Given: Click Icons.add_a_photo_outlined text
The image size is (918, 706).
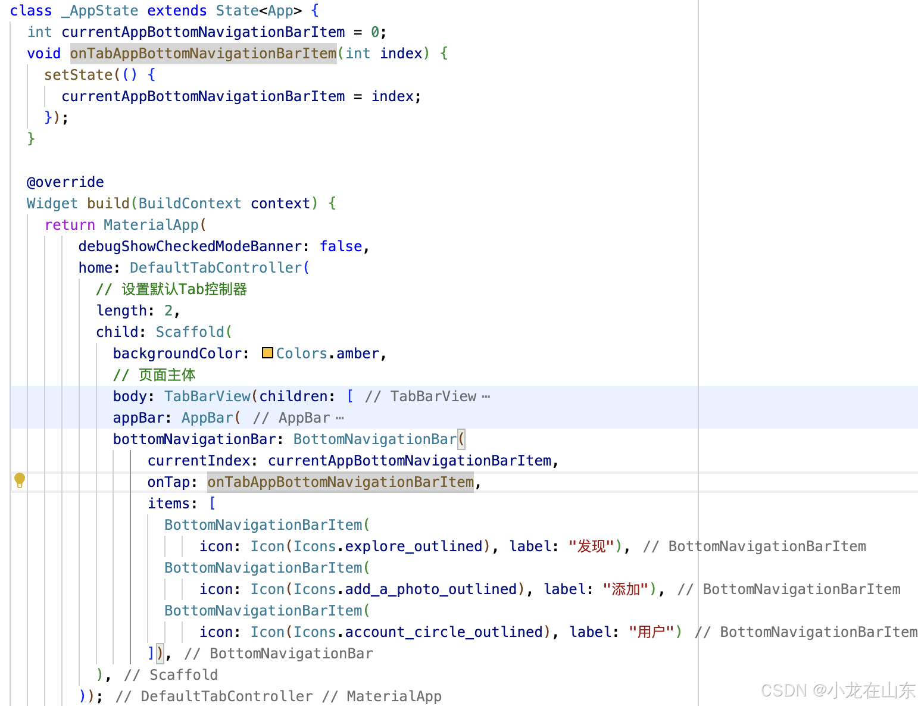Looking at the screenshot, I should (x=405, y=589).
